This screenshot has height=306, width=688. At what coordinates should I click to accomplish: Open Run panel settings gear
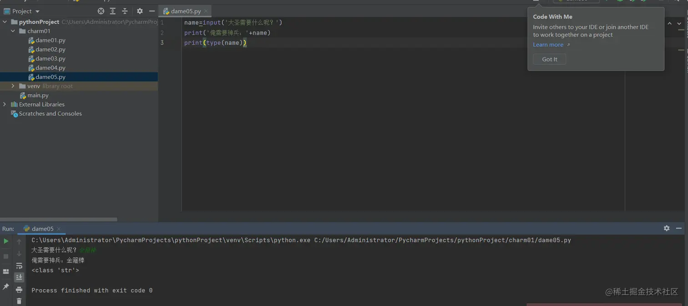(x=667, y=228)
